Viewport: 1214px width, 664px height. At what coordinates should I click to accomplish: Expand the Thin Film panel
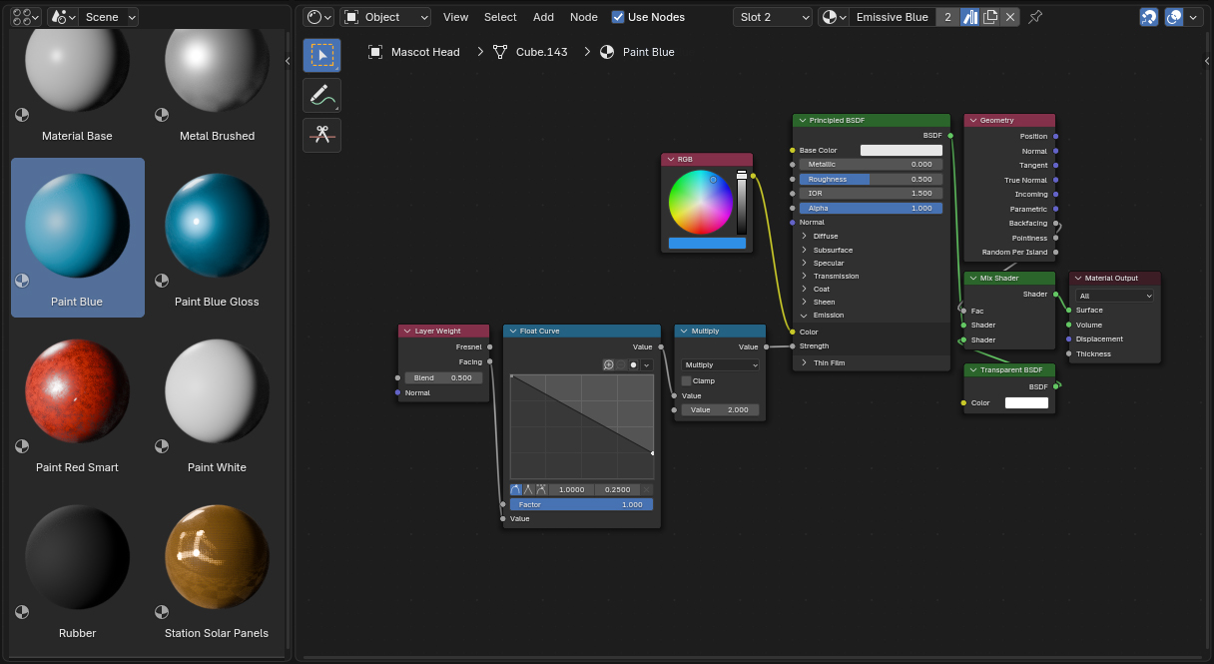coord(804,362)
